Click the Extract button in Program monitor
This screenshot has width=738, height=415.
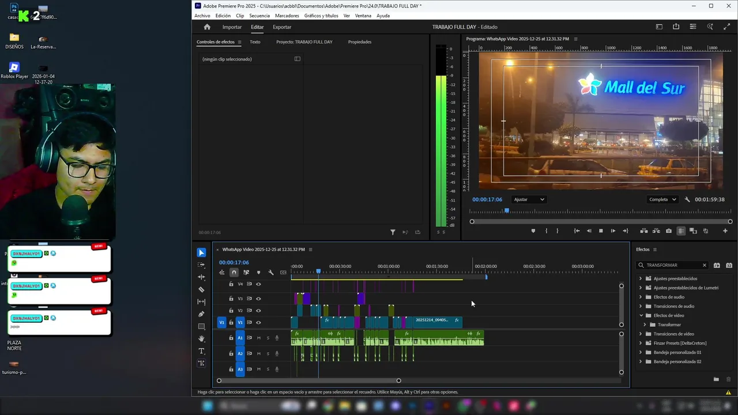click(656, 231)
